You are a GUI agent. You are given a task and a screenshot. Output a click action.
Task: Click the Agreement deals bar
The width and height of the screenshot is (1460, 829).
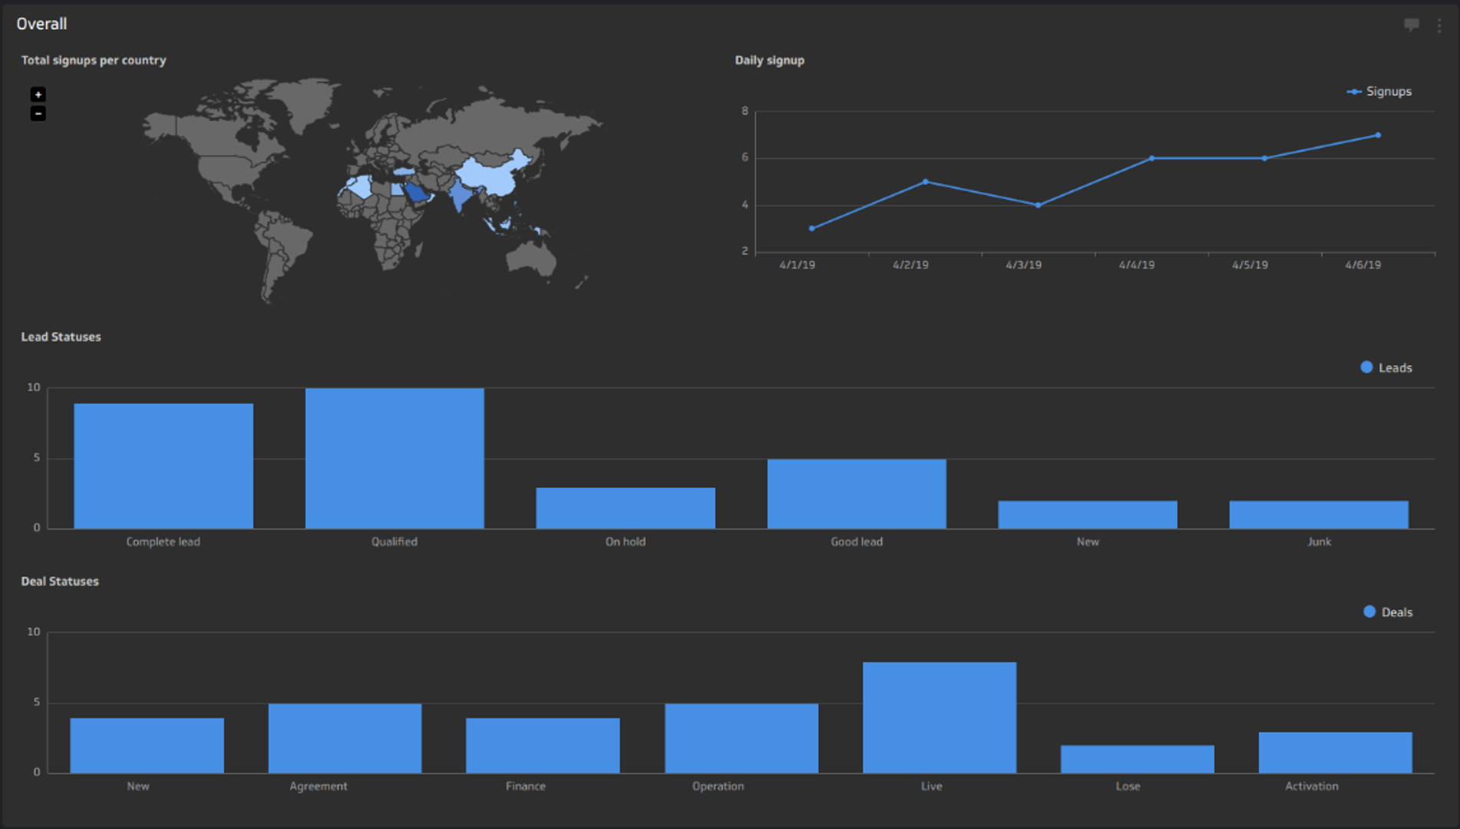tap(345, 738)
